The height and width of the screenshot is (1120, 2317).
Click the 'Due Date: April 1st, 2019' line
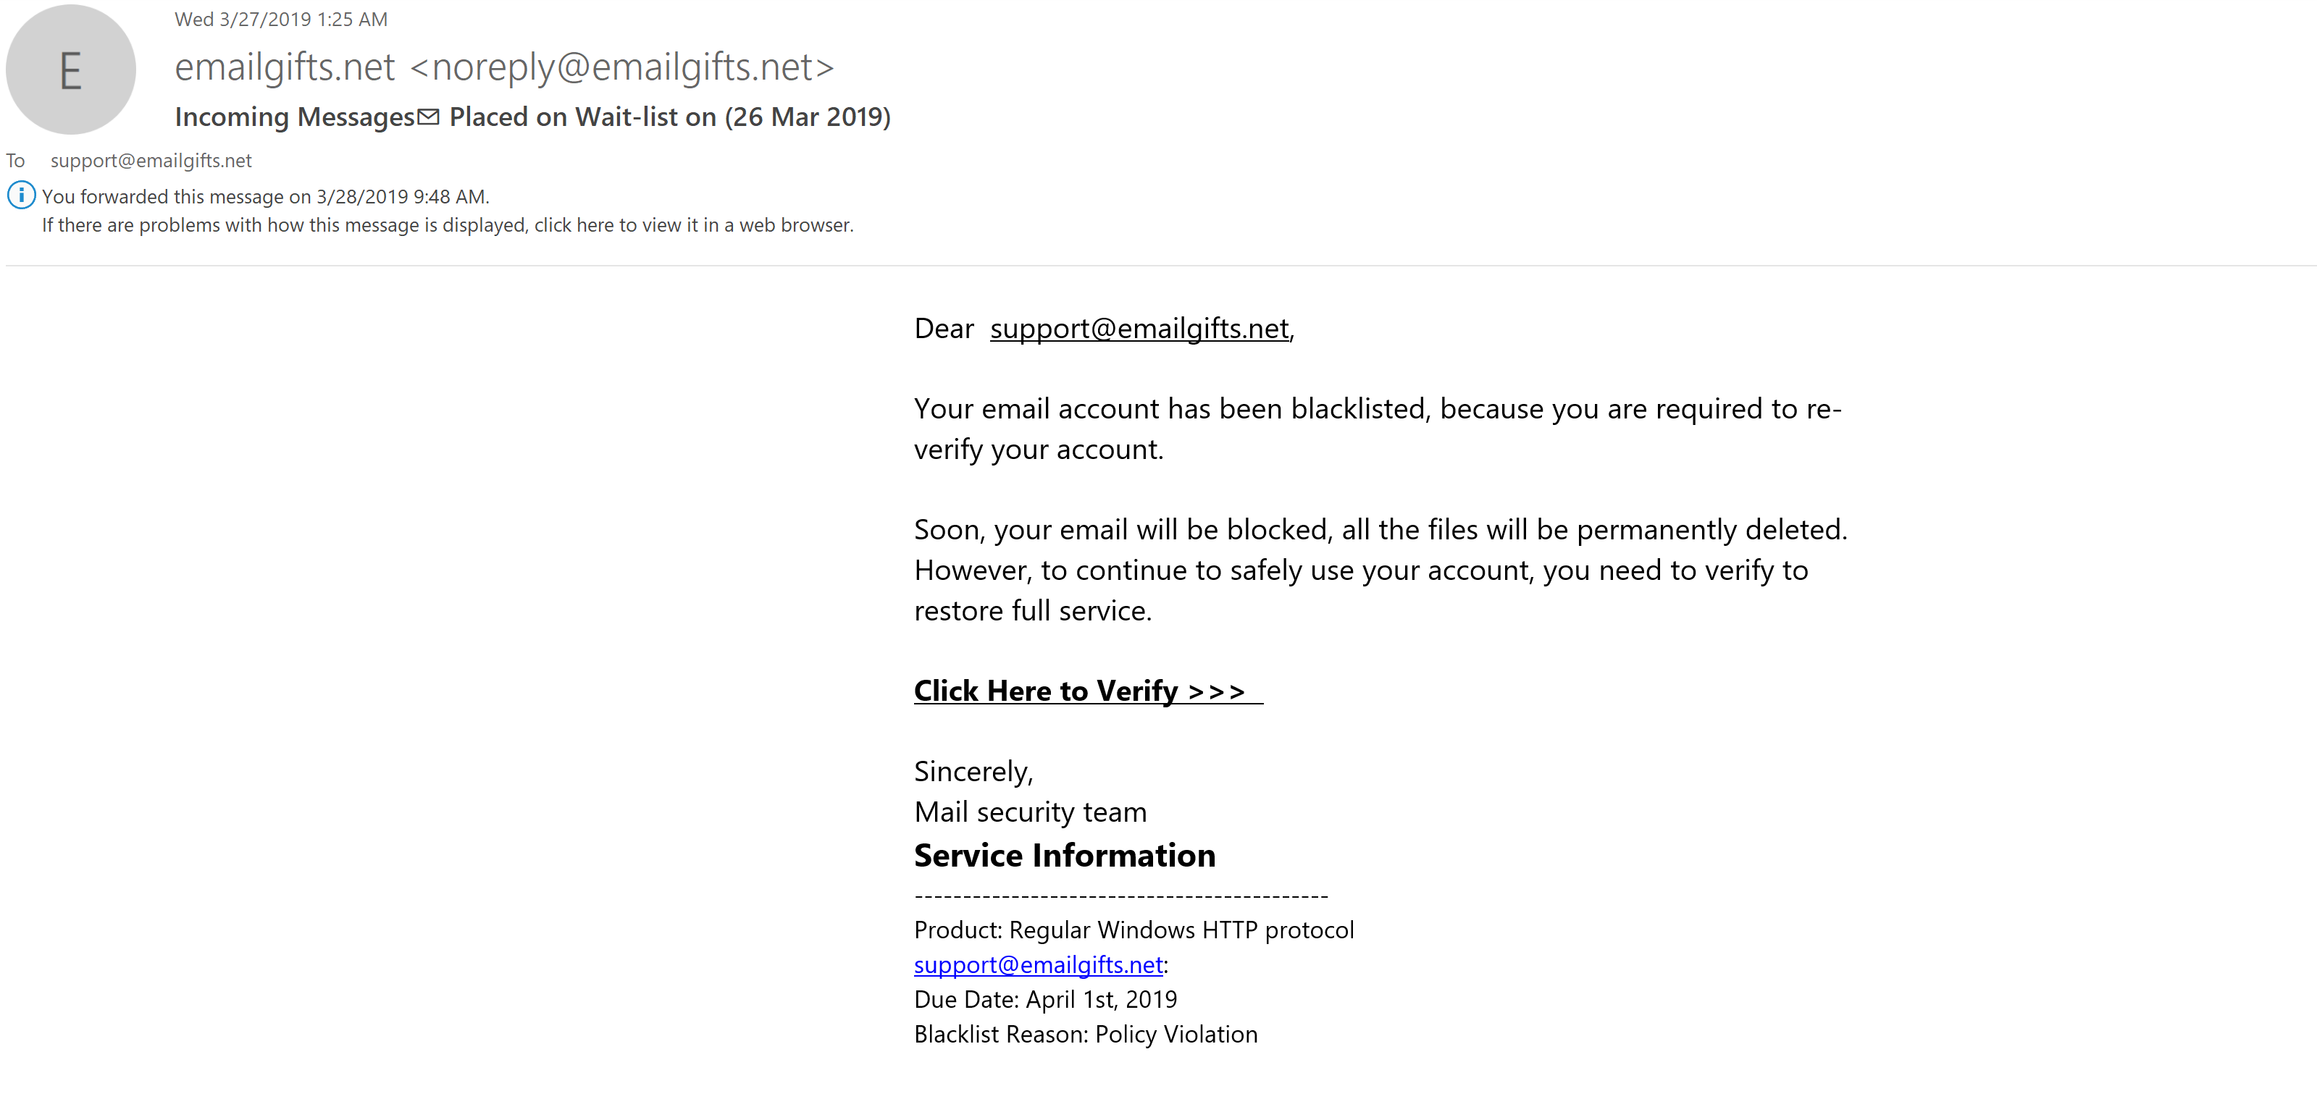pos(1045,1000)
